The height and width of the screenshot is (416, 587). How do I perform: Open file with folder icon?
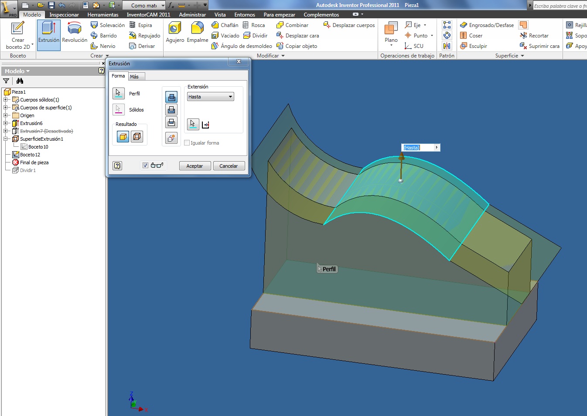coord(41,5)
